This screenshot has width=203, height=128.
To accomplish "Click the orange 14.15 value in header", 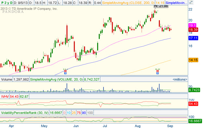I will [160, 3].
